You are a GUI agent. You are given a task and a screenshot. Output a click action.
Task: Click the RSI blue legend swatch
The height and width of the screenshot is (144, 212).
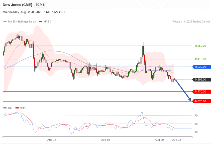pos(5,108)
